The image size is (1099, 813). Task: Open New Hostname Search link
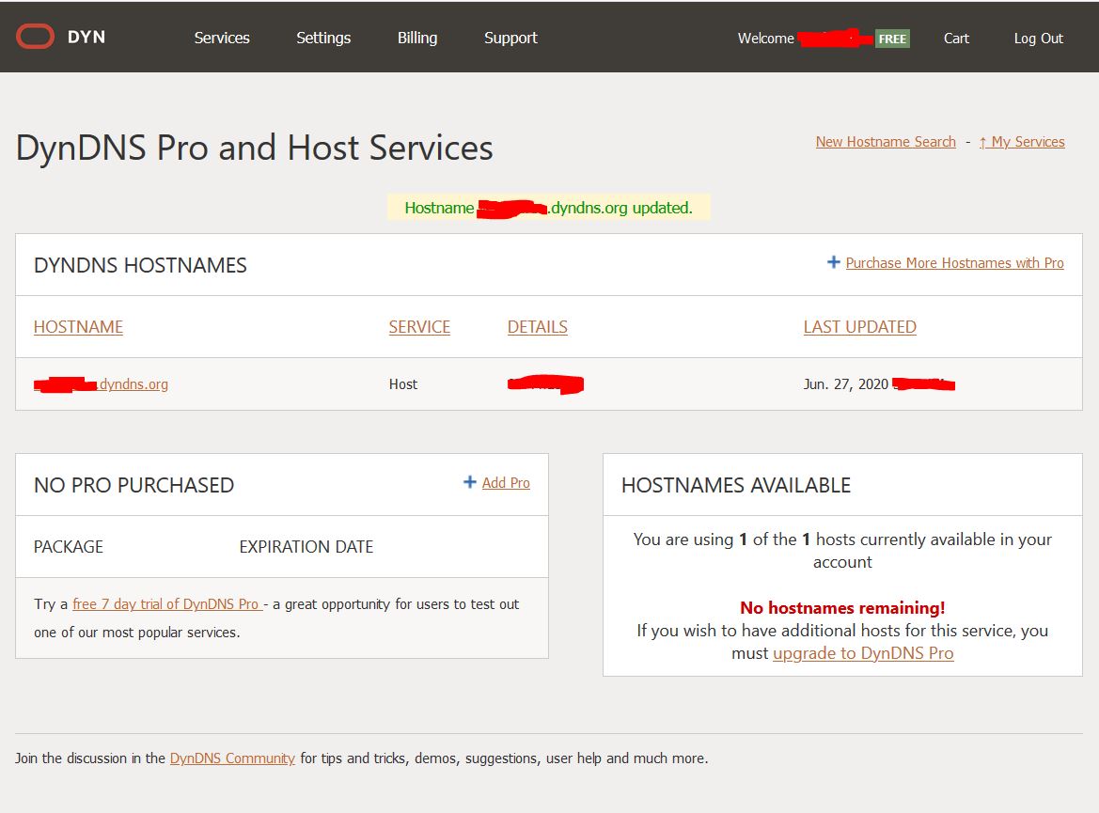tap(886, 142)
